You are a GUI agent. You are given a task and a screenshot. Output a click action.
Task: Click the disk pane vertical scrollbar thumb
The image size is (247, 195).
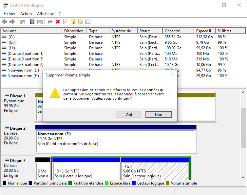(x=243, y=128)
